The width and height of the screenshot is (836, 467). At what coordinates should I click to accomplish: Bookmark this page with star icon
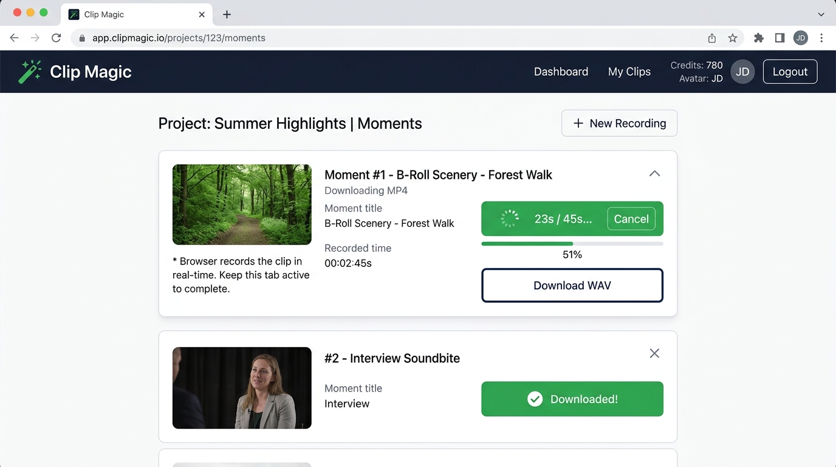733,38
